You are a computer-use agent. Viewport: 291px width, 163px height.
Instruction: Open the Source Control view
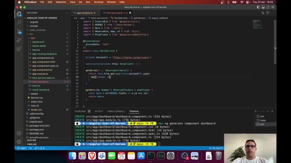tap(19, 31)
